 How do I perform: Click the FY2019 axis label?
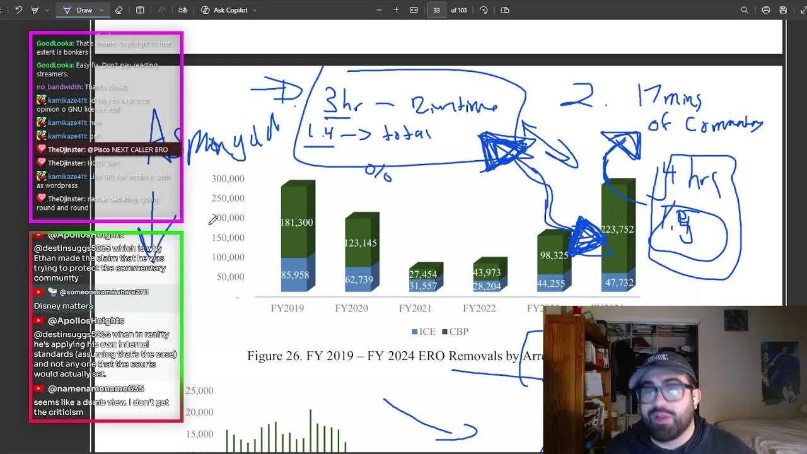pyautogui.click(x=287, y=308)
